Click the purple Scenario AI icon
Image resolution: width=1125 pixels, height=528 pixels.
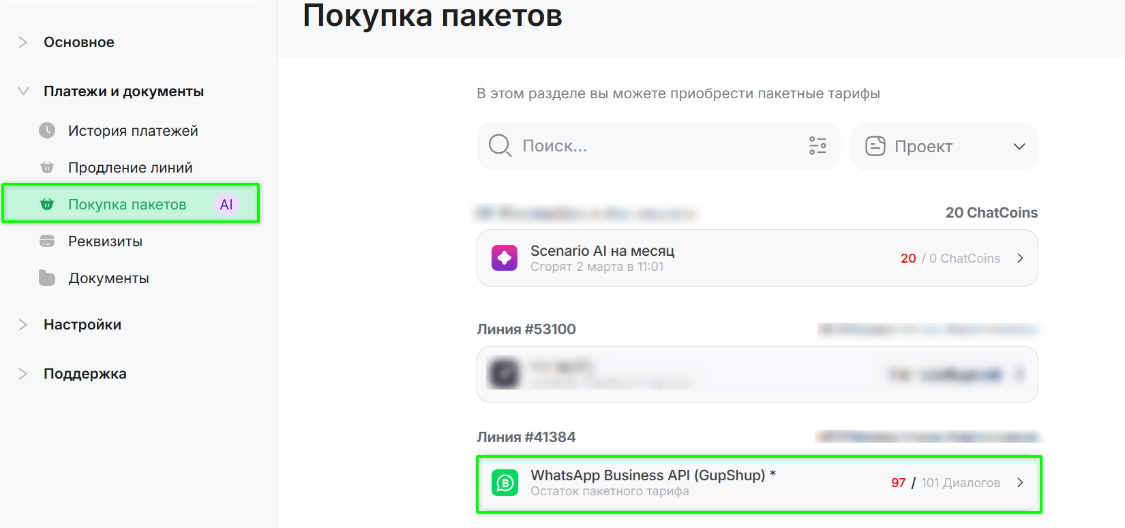[x=505, y=258]
